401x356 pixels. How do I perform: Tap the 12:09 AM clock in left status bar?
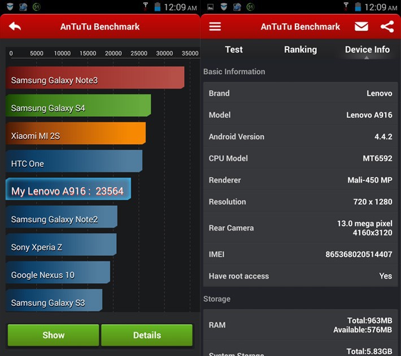click(x=180, y=7)
